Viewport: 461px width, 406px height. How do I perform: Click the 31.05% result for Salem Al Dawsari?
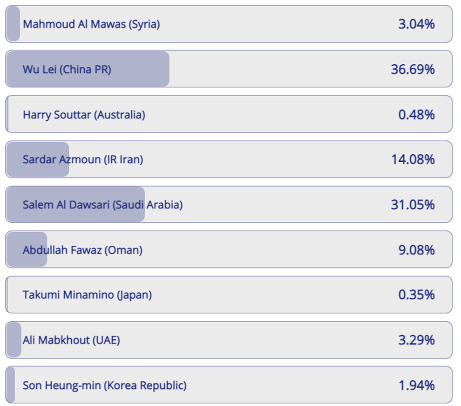tap(413, 205)
